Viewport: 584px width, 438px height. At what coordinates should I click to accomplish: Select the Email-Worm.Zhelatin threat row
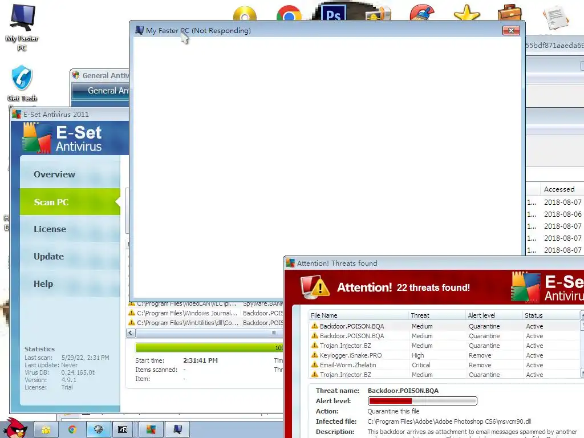coord(444,364)
